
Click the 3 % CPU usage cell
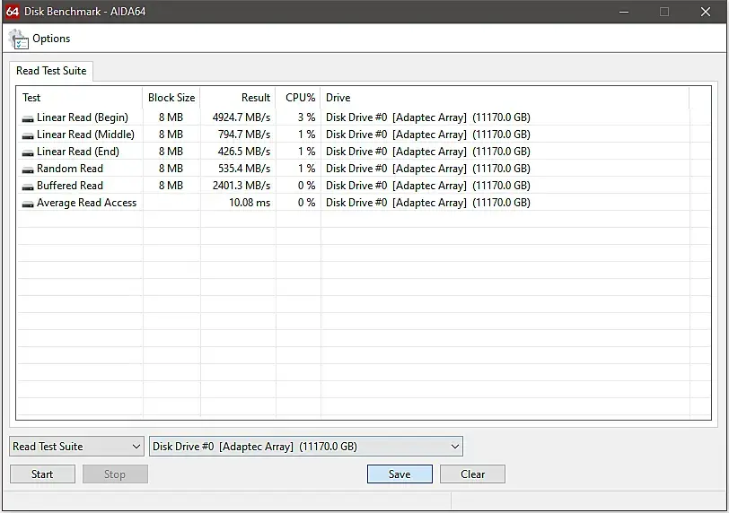click(306, 117)
